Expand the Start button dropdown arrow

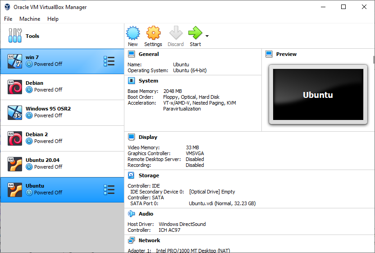207,36
